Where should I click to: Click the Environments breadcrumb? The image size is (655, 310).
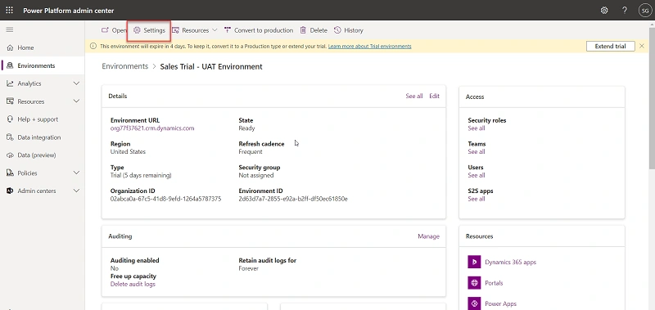click(125, 66)
